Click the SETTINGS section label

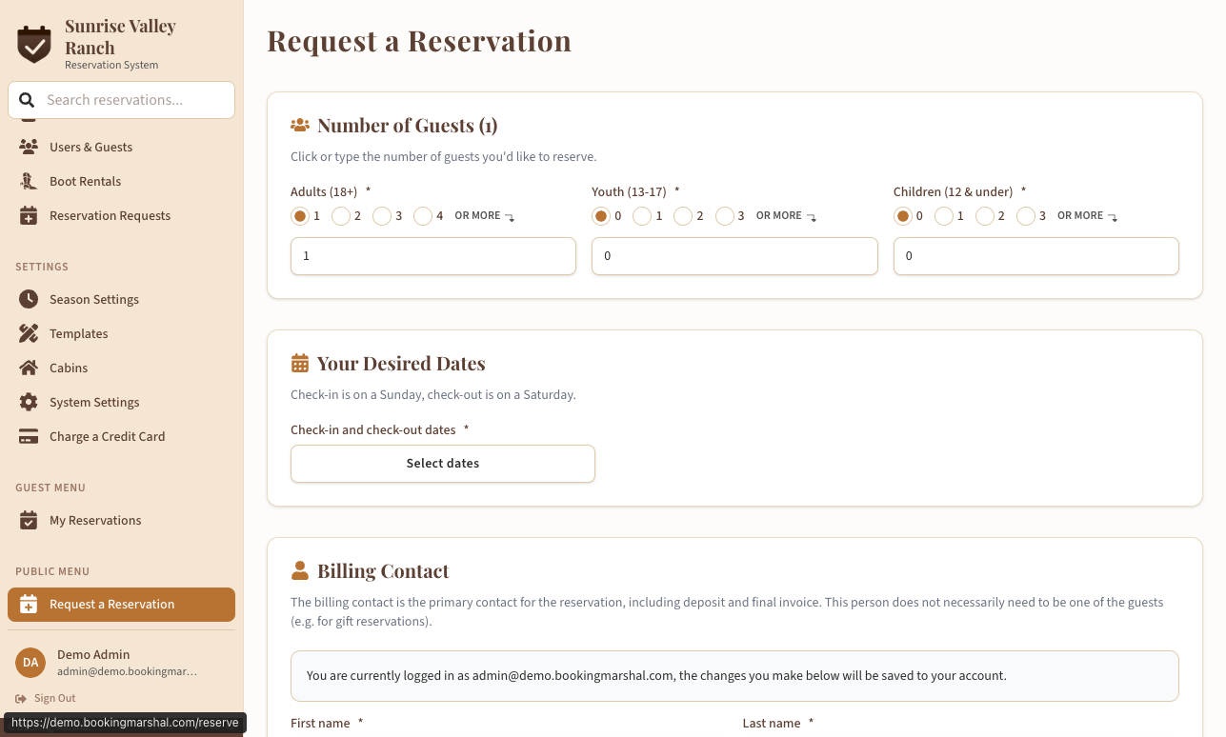(x=42, y=267)
